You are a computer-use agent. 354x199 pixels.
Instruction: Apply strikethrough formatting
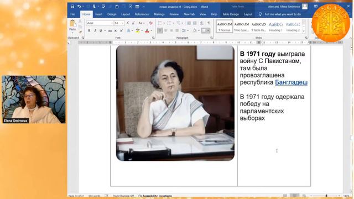coord(110,30)
